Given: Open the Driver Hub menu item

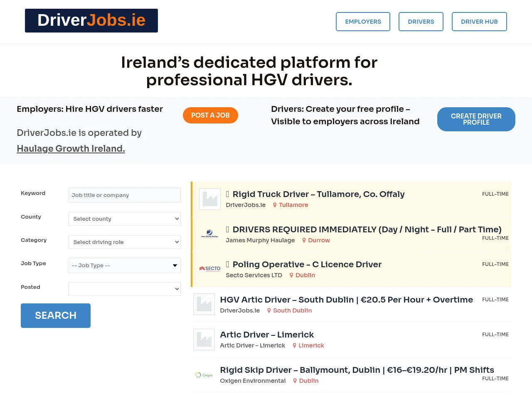Looking at the screenshot, I should point(479,22).
